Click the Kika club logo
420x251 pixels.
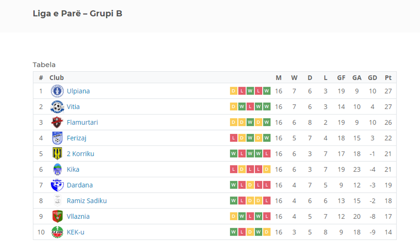(57, 169)
